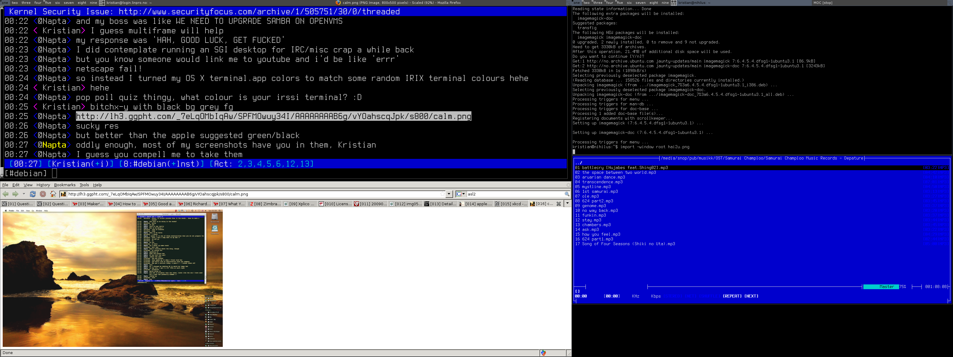Click the Firefox status bar add-on icon
This screenshot has height=357, width=953.
coord(543,353)
